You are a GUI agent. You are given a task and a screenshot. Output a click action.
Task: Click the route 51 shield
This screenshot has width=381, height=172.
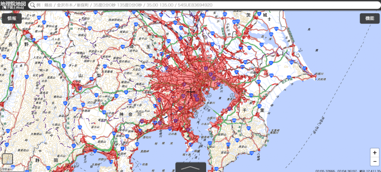[271, 63]
